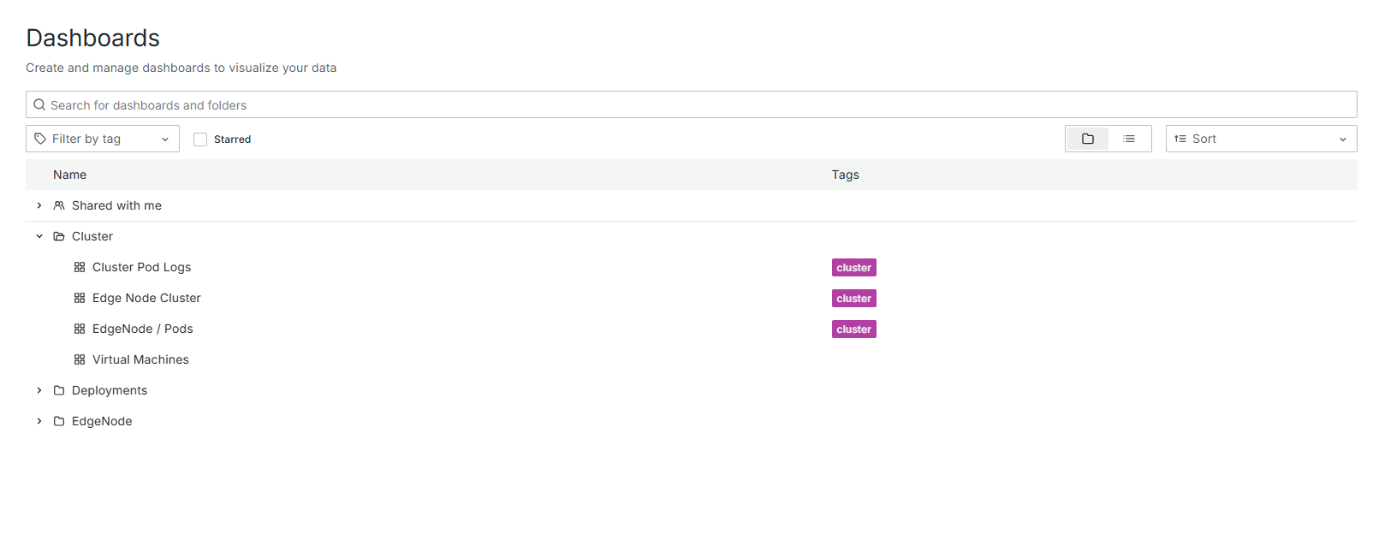Collapse the Cluster folder chevron

tap(39, 236)
